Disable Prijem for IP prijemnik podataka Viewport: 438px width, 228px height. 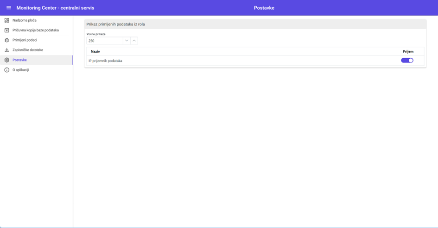point(407,61)
